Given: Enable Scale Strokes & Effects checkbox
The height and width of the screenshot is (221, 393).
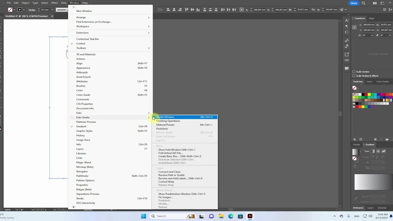Looking at the screenshot, I should click(354, 76).
